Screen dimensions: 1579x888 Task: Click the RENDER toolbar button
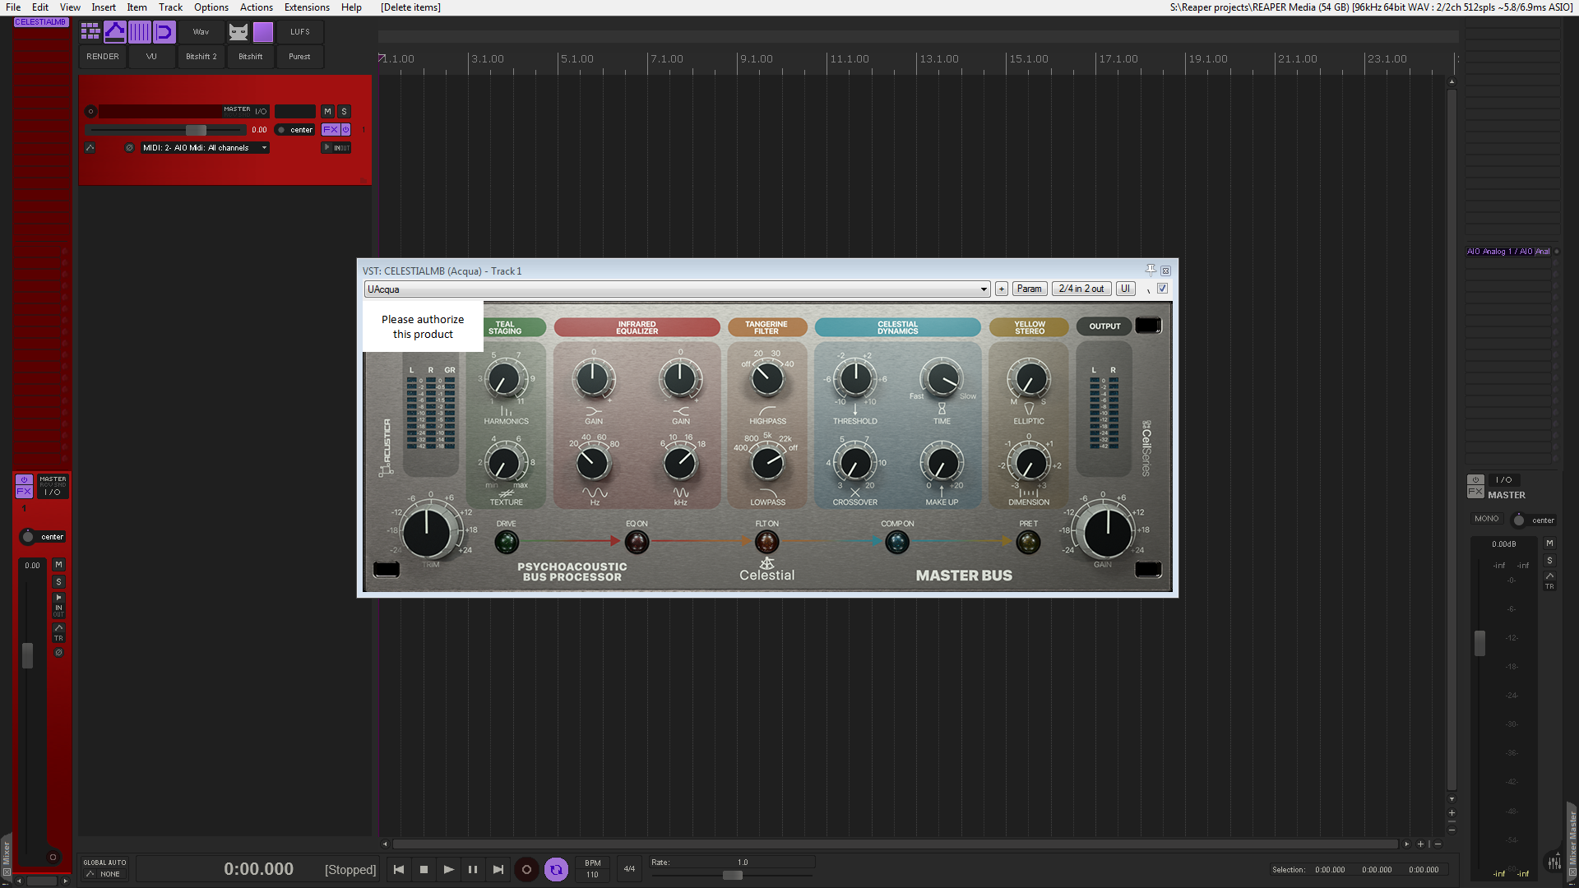(x=103, y=57)
